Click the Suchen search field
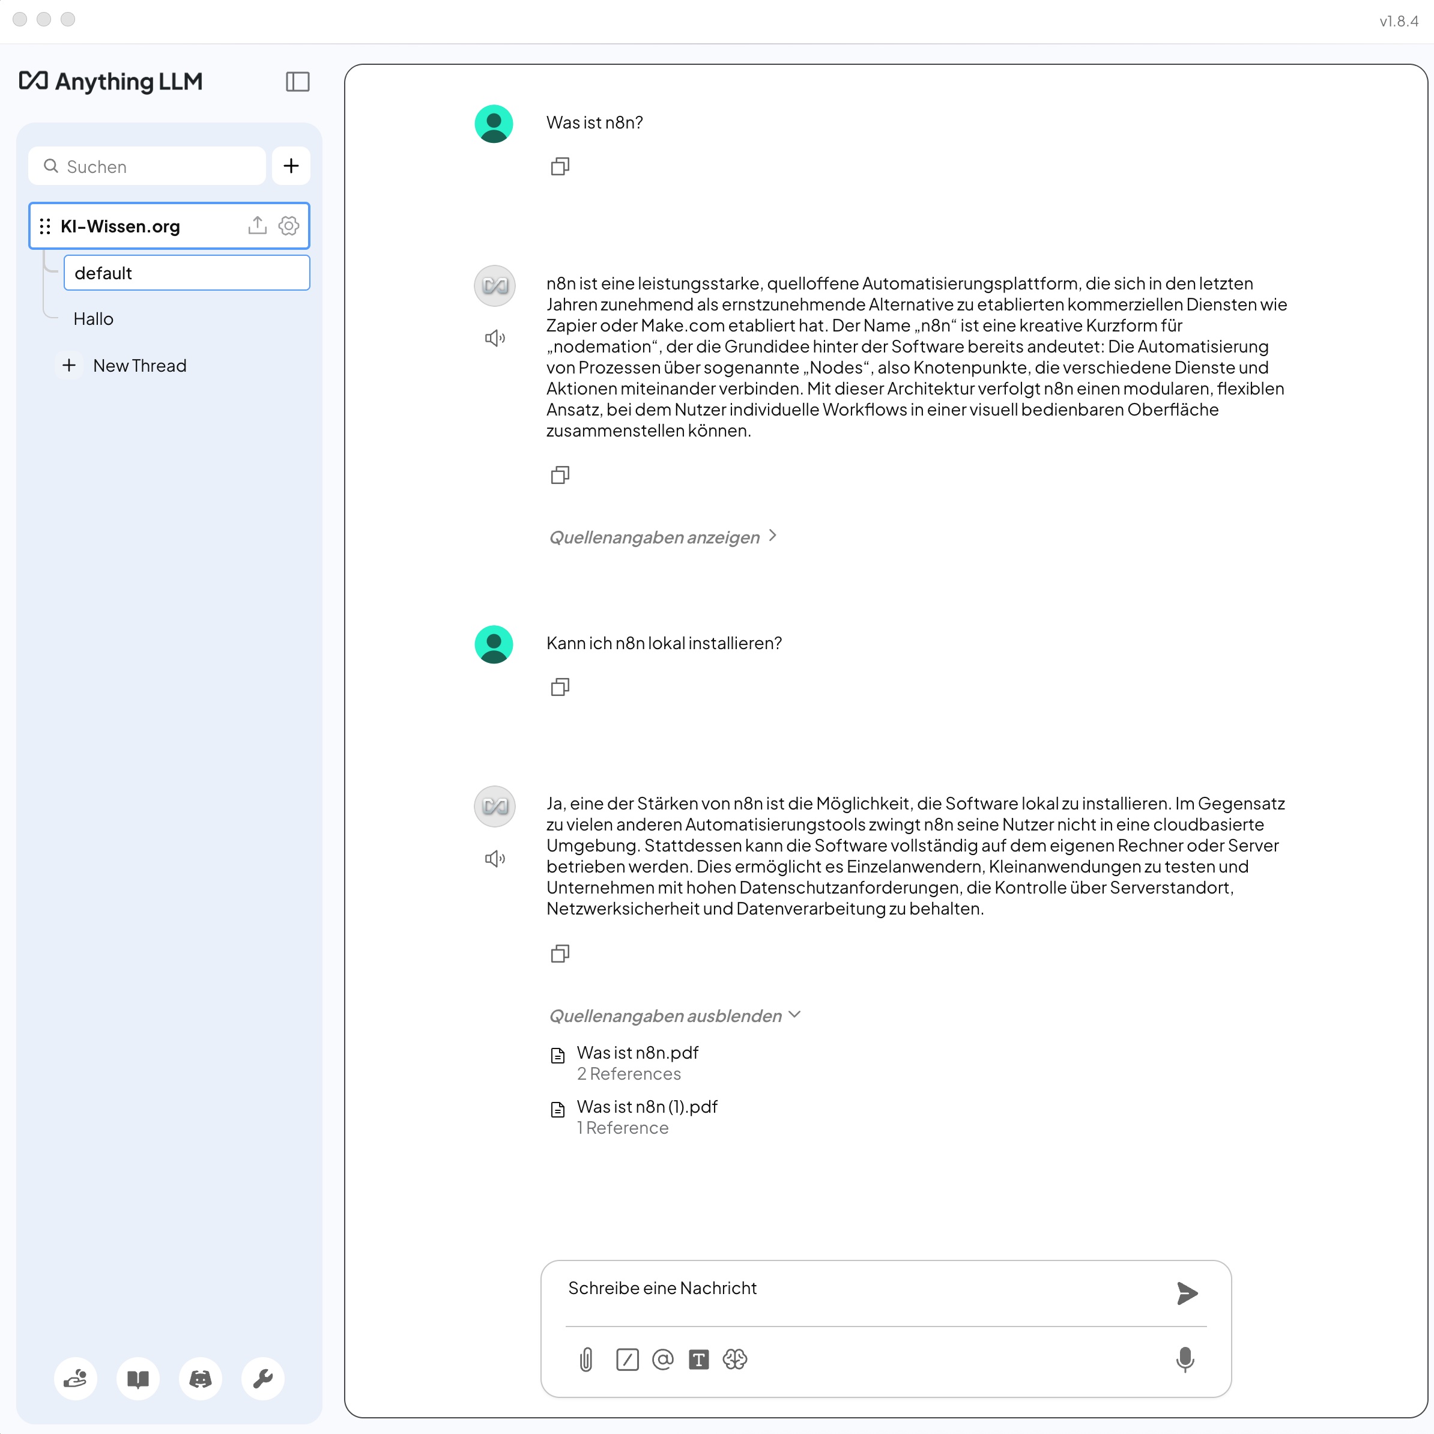1434x1434 pixels. (x=147, y=166)
